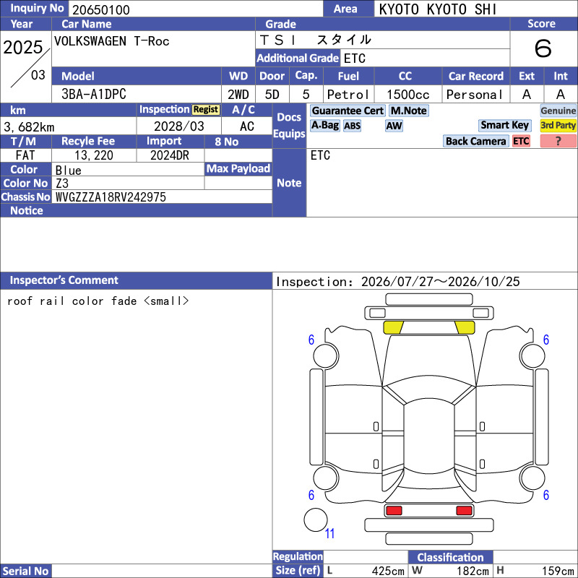This screenshot has width=578, height=578.
Task: Select the ABS equipment badge
Action: (x=352, y=126)
